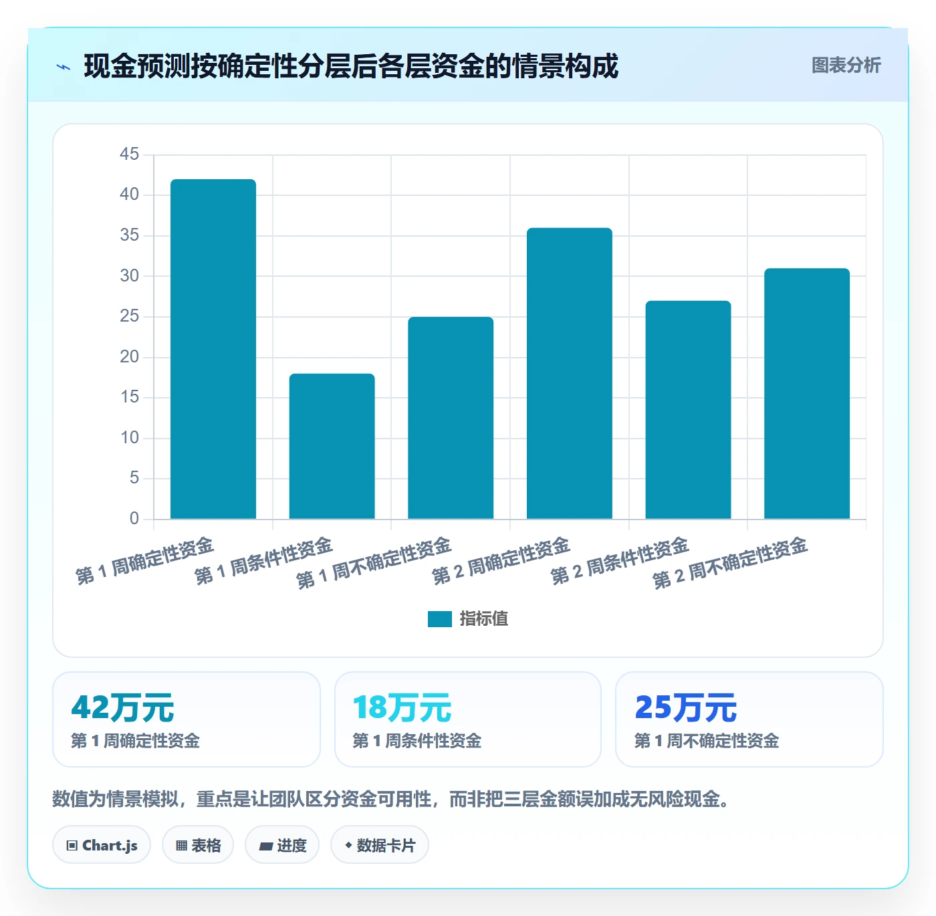Click the 数据卡片 tag chip
This screenshot has height=916, width=936.
coord(380,845)
